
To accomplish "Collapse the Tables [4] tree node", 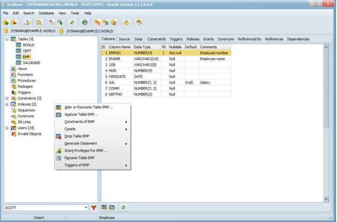I will tap(7, 39).
